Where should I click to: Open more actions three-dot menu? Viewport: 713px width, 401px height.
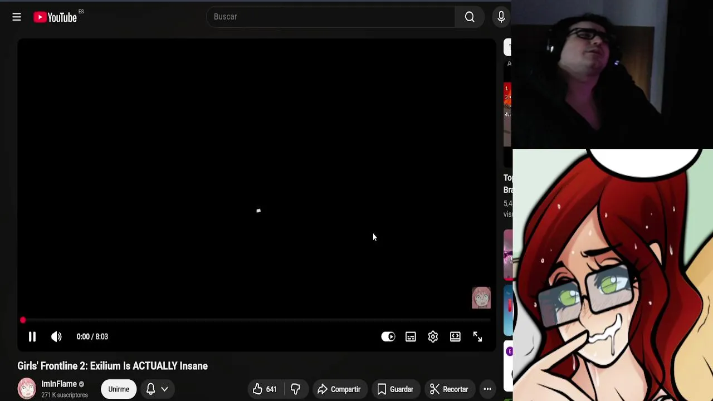(x=487, y=389)
